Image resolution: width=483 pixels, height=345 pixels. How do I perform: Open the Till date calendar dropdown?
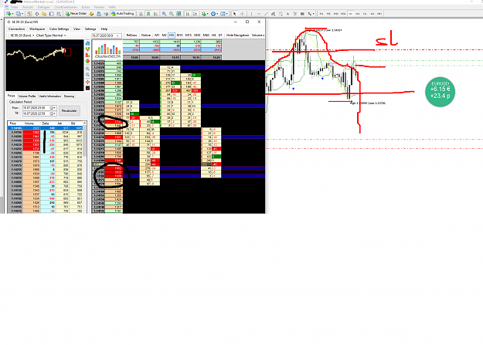click(x=53, y=113)
